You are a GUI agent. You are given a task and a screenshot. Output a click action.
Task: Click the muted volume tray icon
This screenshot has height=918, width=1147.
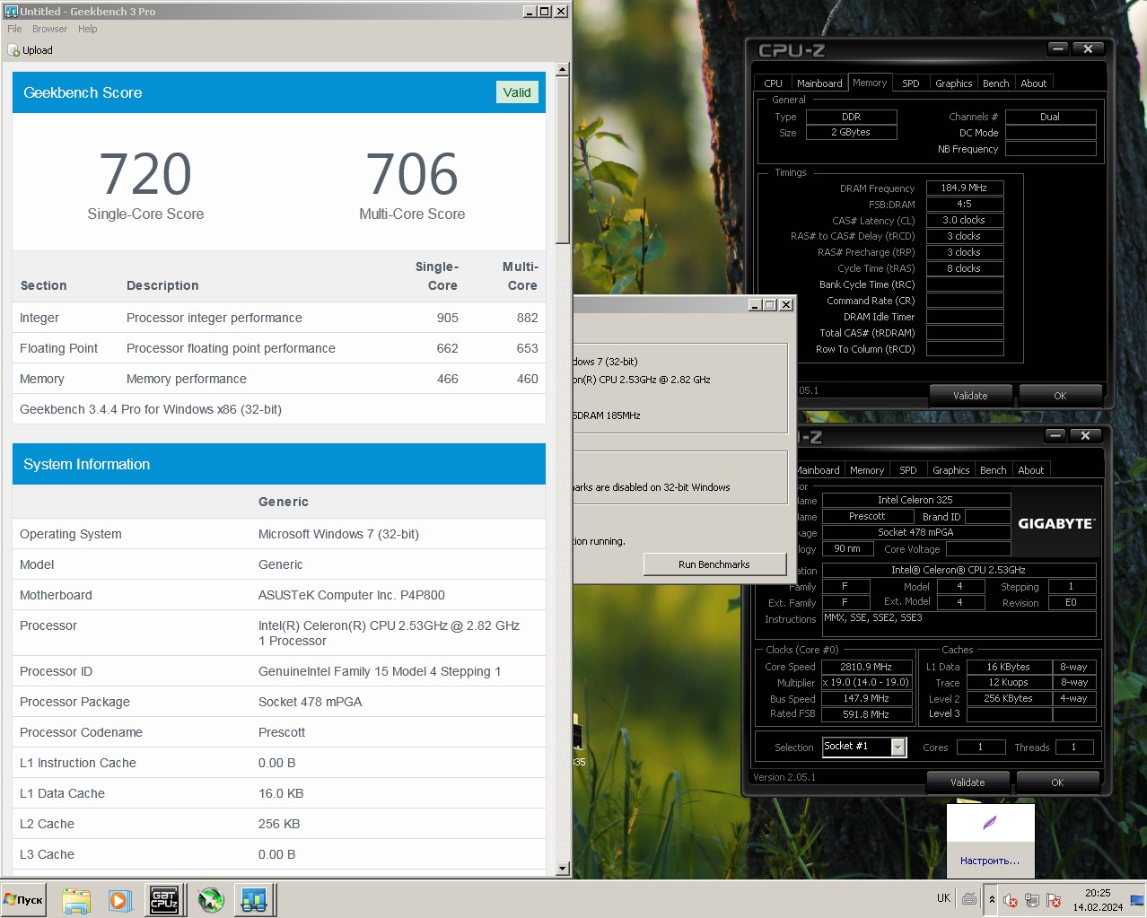coord(1010,900)
